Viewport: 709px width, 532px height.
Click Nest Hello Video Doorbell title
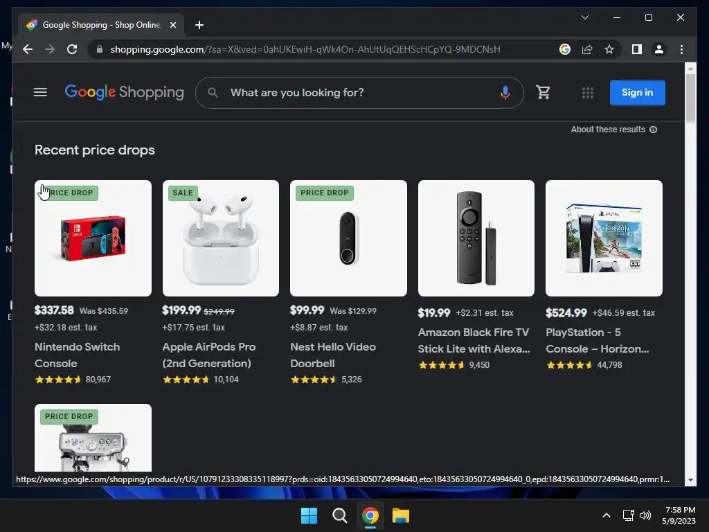[x=333, y=355]
